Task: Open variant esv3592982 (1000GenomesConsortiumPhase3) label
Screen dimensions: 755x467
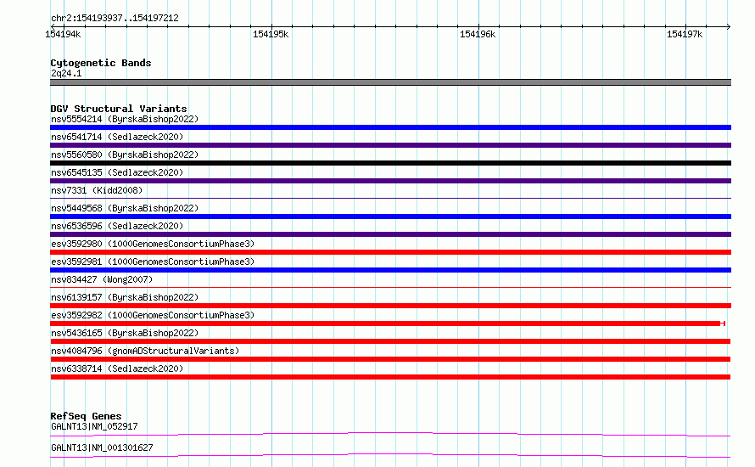Action: 153,315
